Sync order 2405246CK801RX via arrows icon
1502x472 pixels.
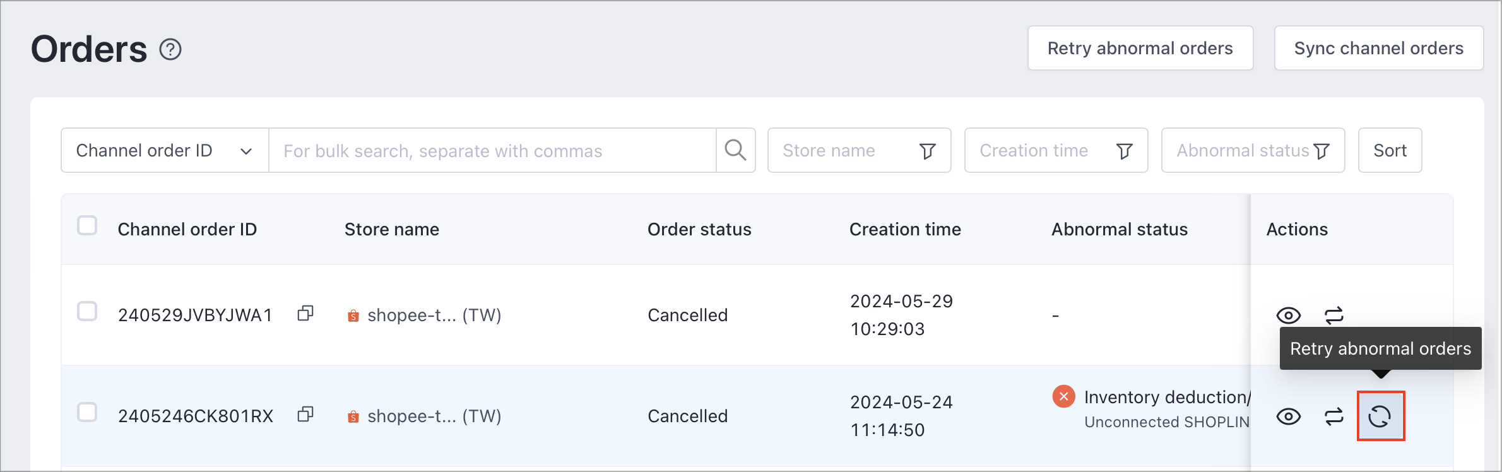(x=1333, y=416)
